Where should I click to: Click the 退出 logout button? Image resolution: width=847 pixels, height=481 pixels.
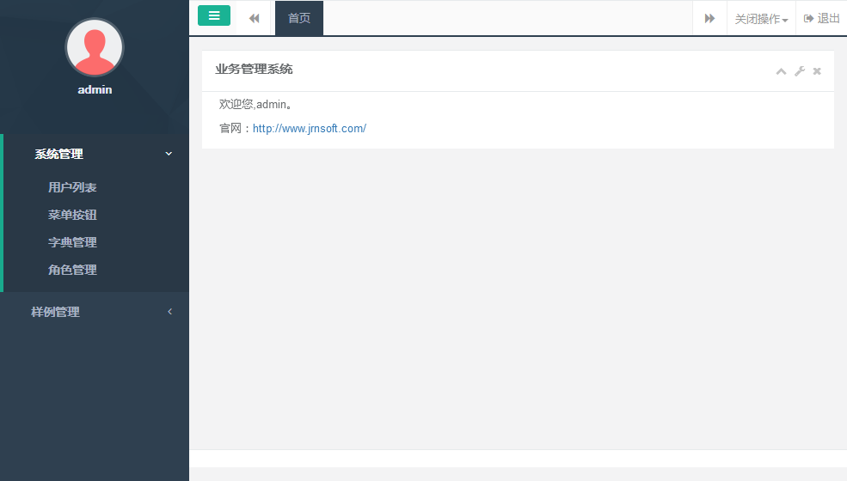pyautogui.click(x=821, y=18)
